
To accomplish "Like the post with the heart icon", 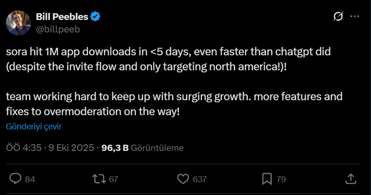I will coord(183,179).
